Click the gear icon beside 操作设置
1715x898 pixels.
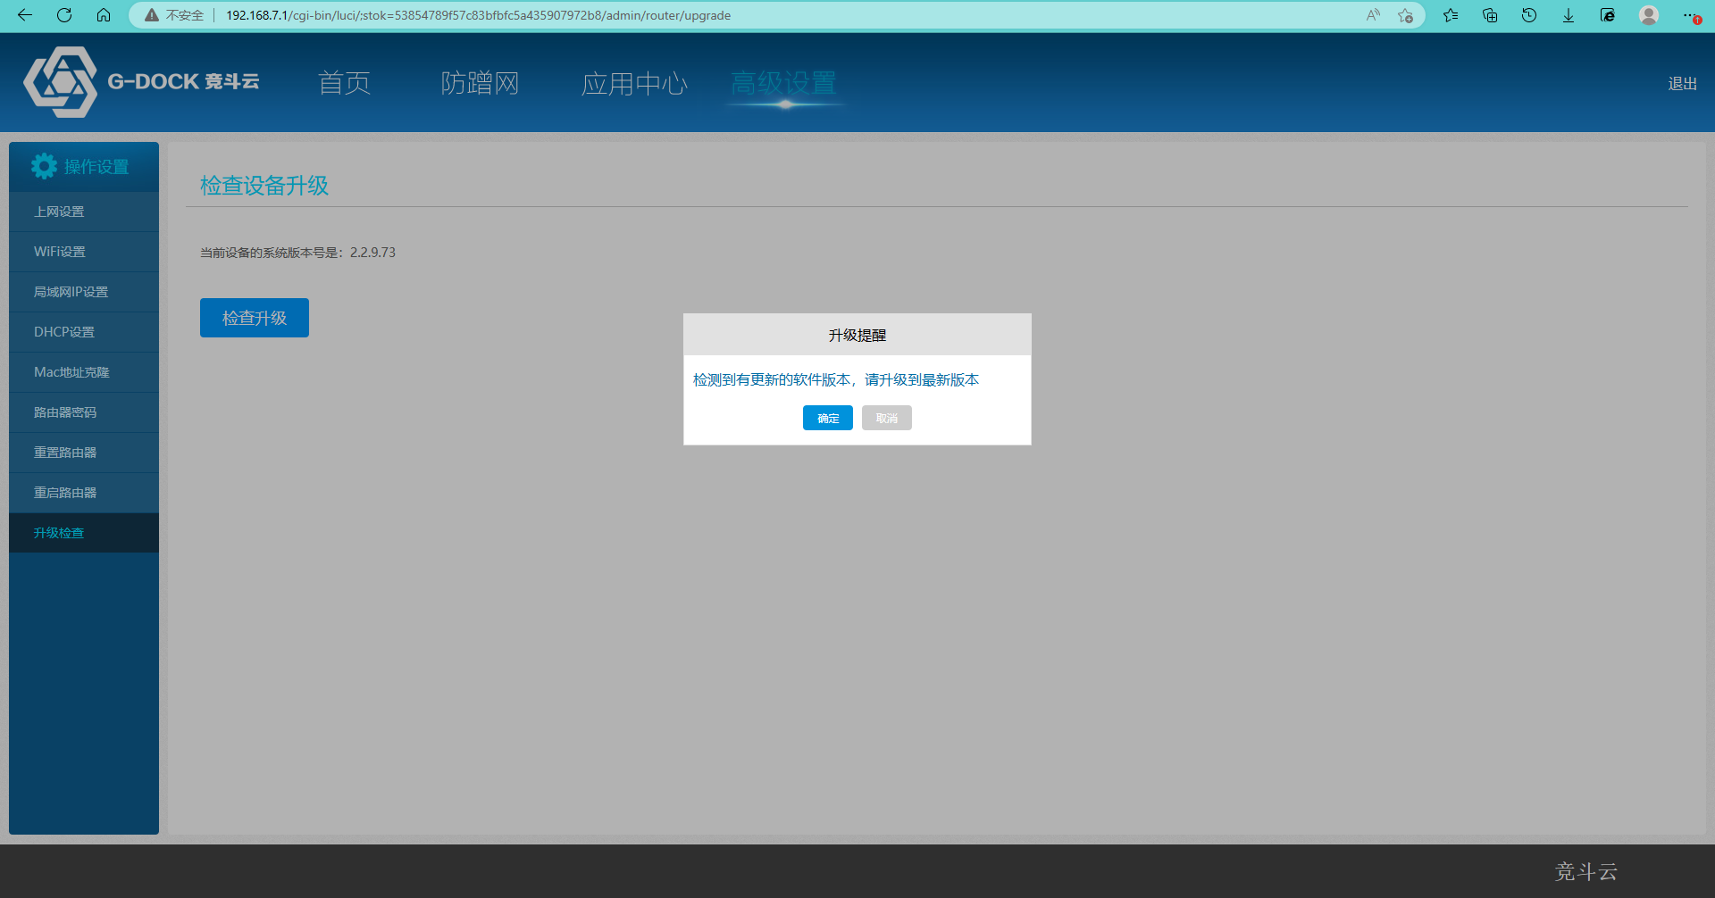click(x=44, y=166)
